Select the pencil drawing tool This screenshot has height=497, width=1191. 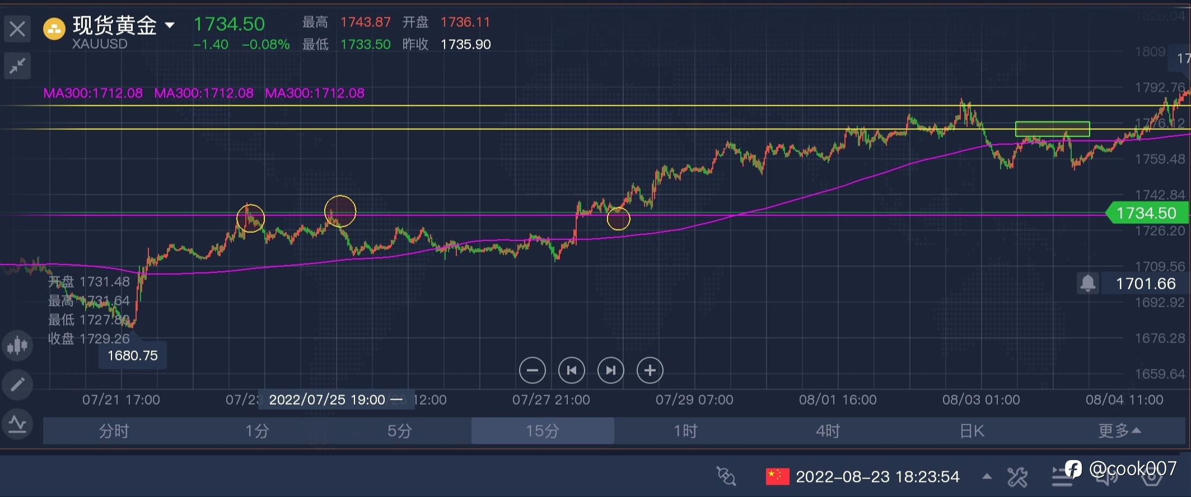click(17, 384)
